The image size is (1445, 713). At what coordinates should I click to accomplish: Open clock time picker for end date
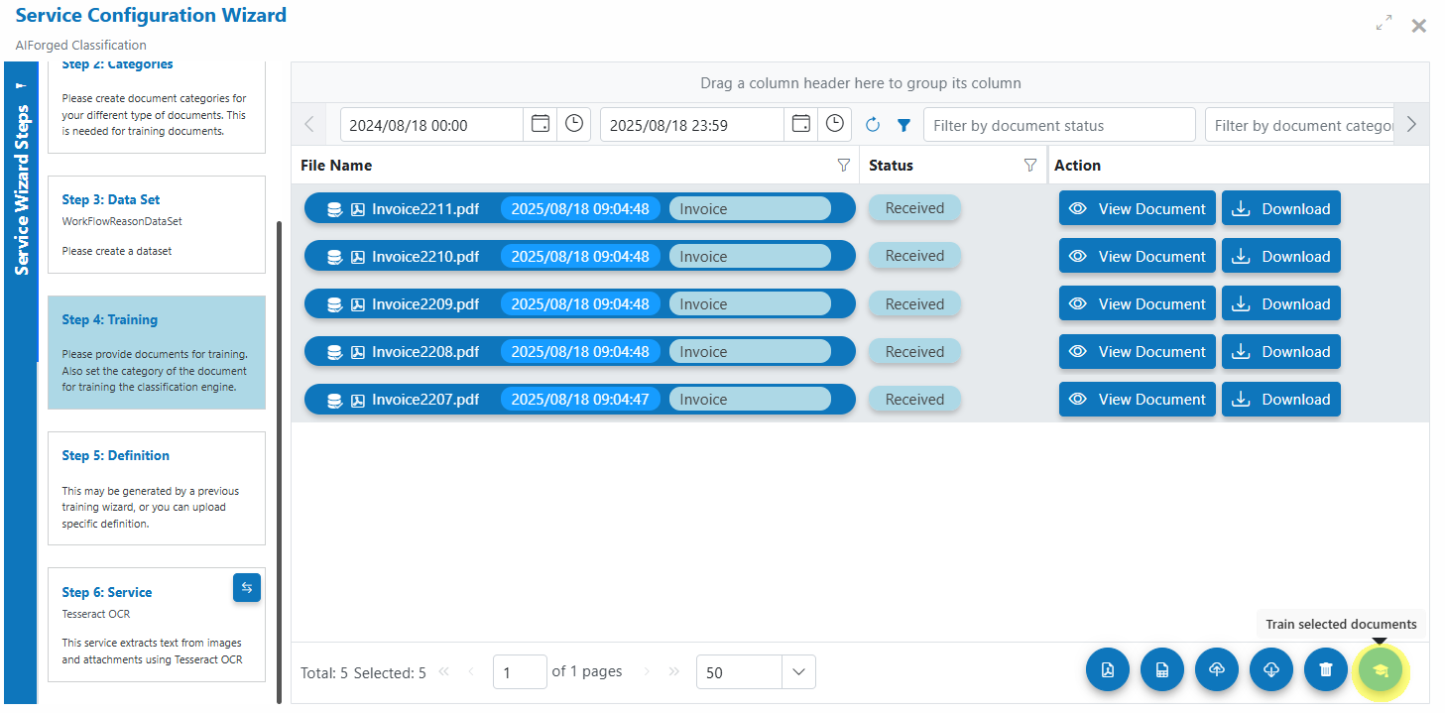tap(835, 124)
